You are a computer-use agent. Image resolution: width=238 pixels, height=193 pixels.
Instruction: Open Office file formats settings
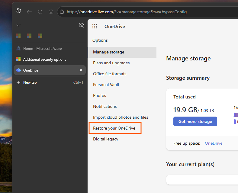coord(110,74)
